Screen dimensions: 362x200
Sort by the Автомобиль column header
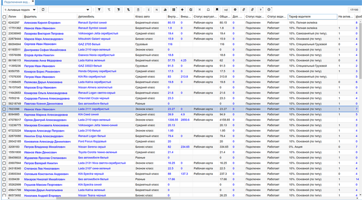click(x=105, y=17)
